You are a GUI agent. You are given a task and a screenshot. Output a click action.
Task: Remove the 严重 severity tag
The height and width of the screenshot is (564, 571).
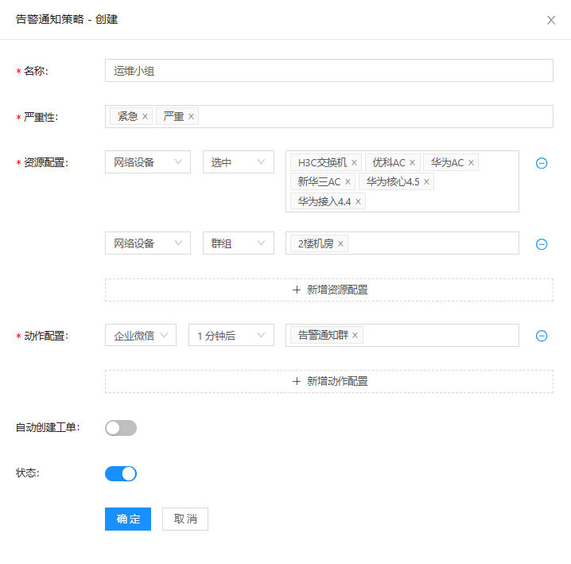tap(191, 117)
